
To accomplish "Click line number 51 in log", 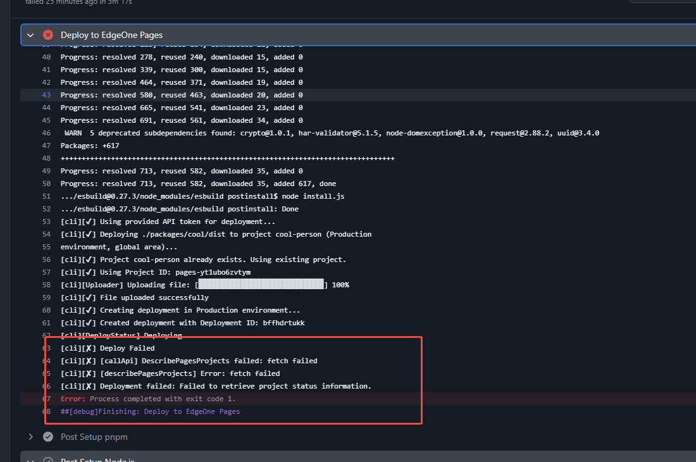I will point(46,196).
